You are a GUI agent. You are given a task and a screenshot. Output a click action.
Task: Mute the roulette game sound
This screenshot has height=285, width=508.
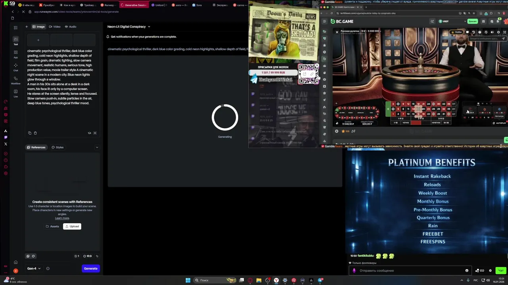493,32
